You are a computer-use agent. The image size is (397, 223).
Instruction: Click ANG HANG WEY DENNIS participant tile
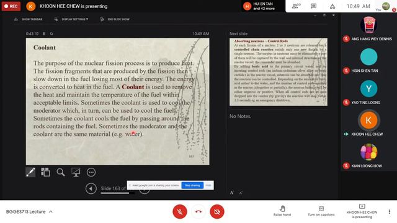(x=368, y=29)
